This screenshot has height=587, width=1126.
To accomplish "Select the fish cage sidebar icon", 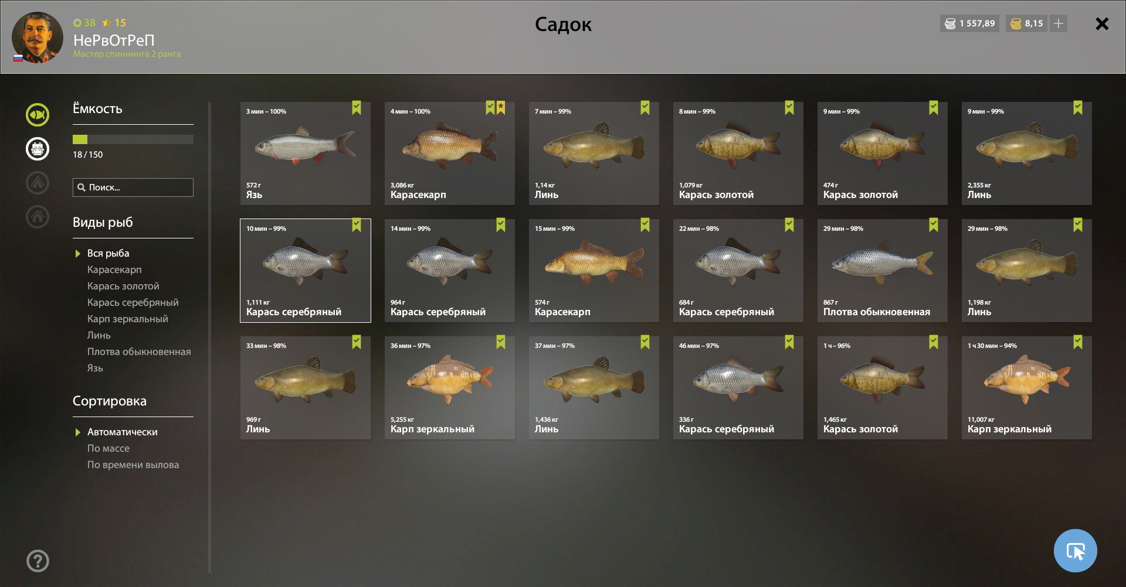I will [38, 149].
